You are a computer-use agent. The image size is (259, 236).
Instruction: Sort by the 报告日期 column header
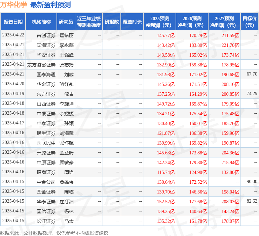pyautogui.click(x=13, y=22)
